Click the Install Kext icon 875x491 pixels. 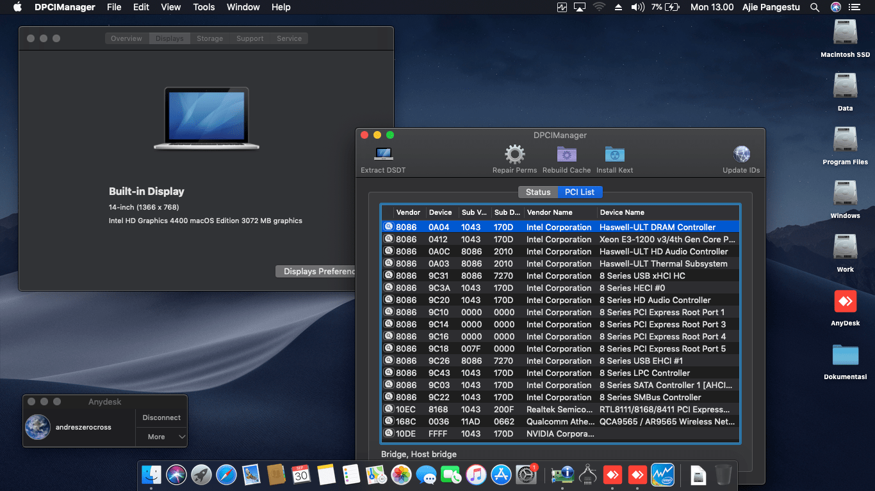(x=615, y=154)
